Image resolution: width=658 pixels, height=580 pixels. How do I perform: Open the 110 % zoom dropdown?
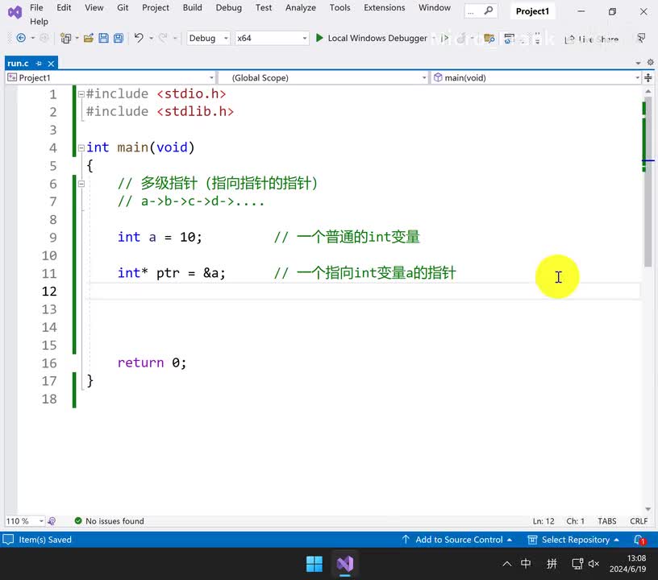pyautogui.click(x=25, y=521)
